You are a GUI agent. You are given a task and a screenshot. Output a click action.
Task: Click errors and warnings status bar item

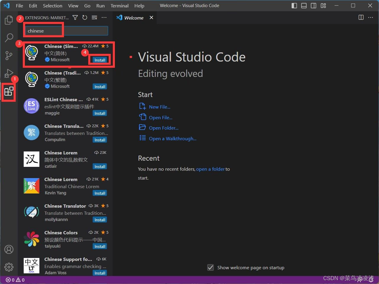15,280
